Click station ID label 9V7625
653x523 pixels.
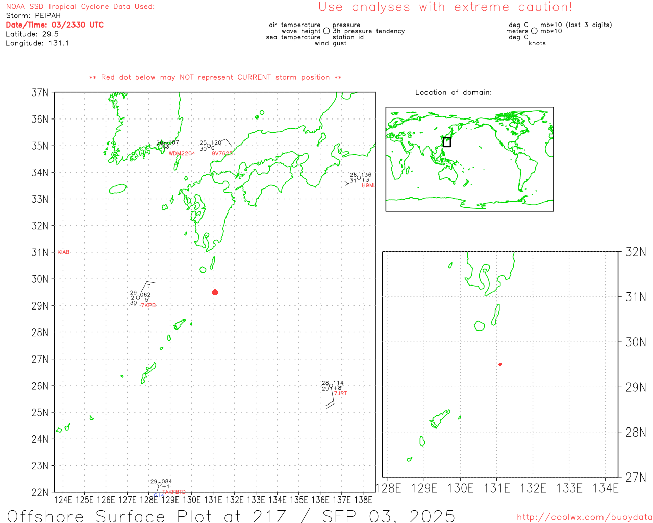[222, 153]
